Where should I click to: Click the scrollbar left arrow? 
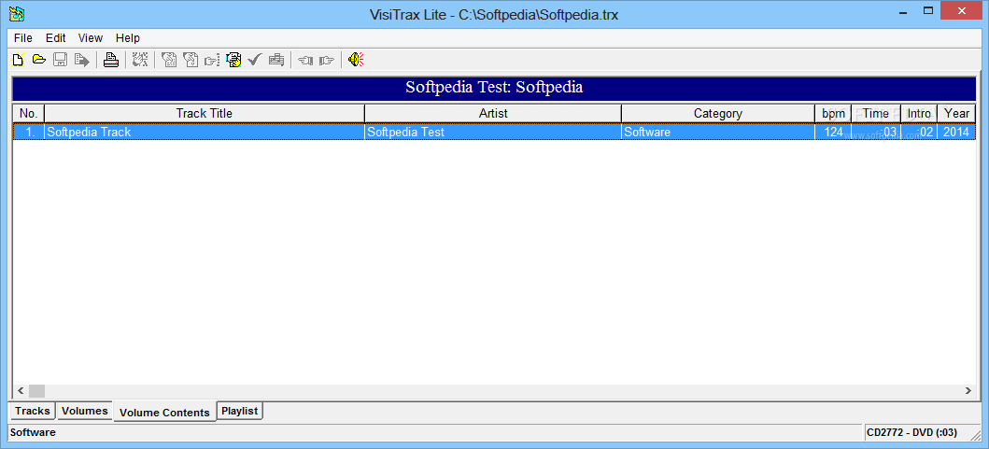(x=21, y=391)
